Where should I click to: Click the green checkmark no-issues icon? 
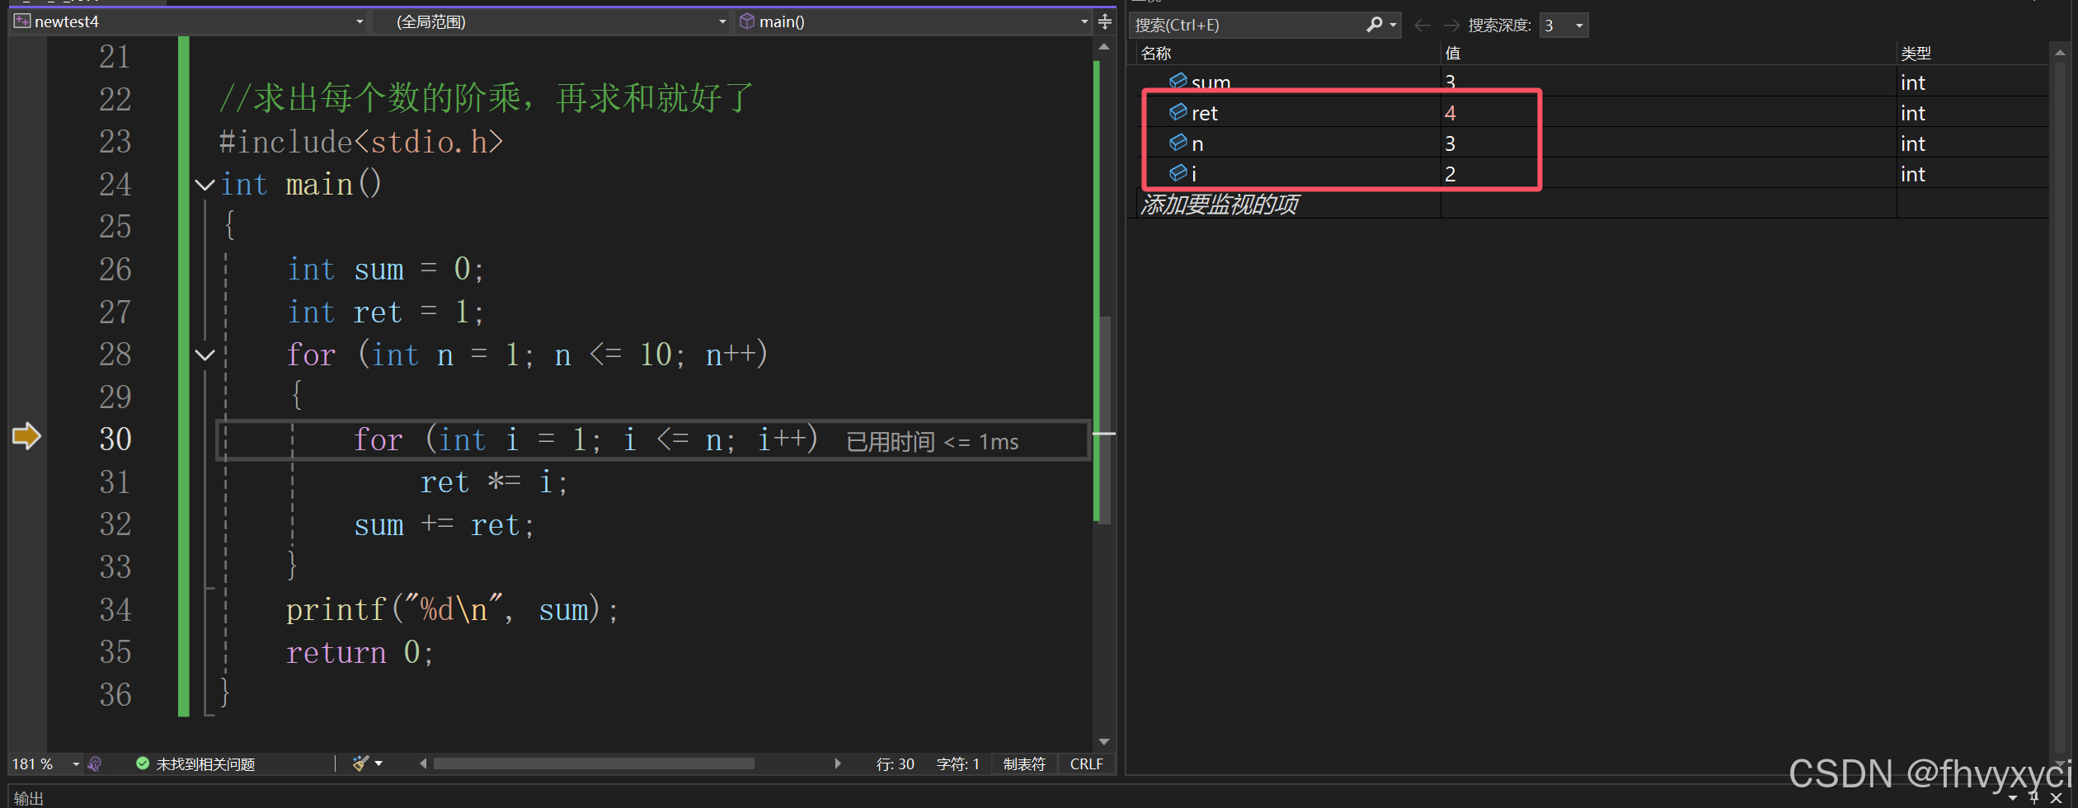click(x=143, y=763)
